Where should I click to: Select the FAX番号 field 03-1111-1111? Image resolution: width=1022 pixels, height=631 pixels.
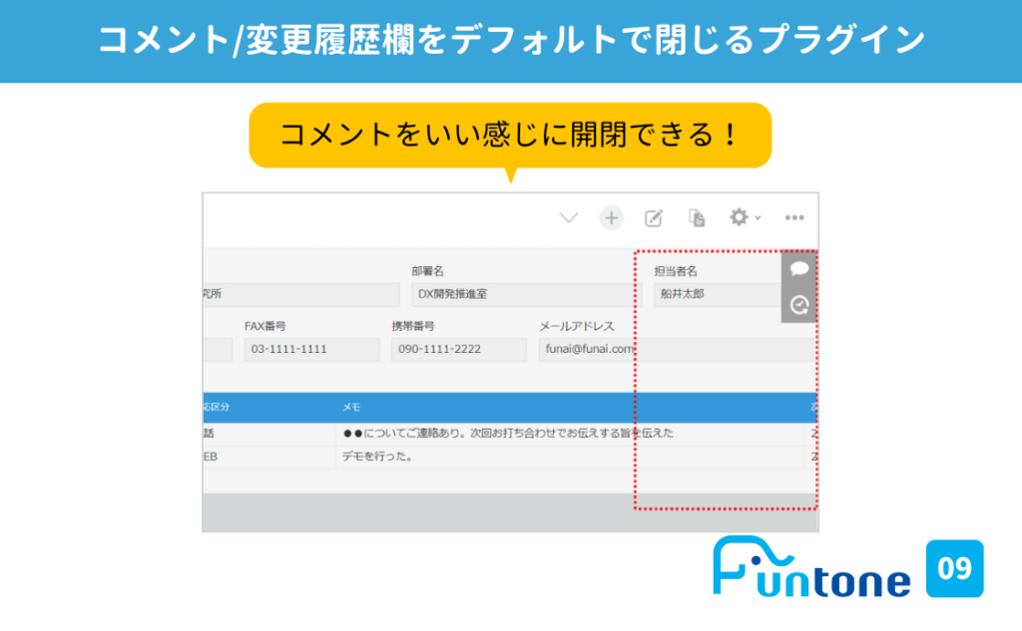(x=311, y=349)
